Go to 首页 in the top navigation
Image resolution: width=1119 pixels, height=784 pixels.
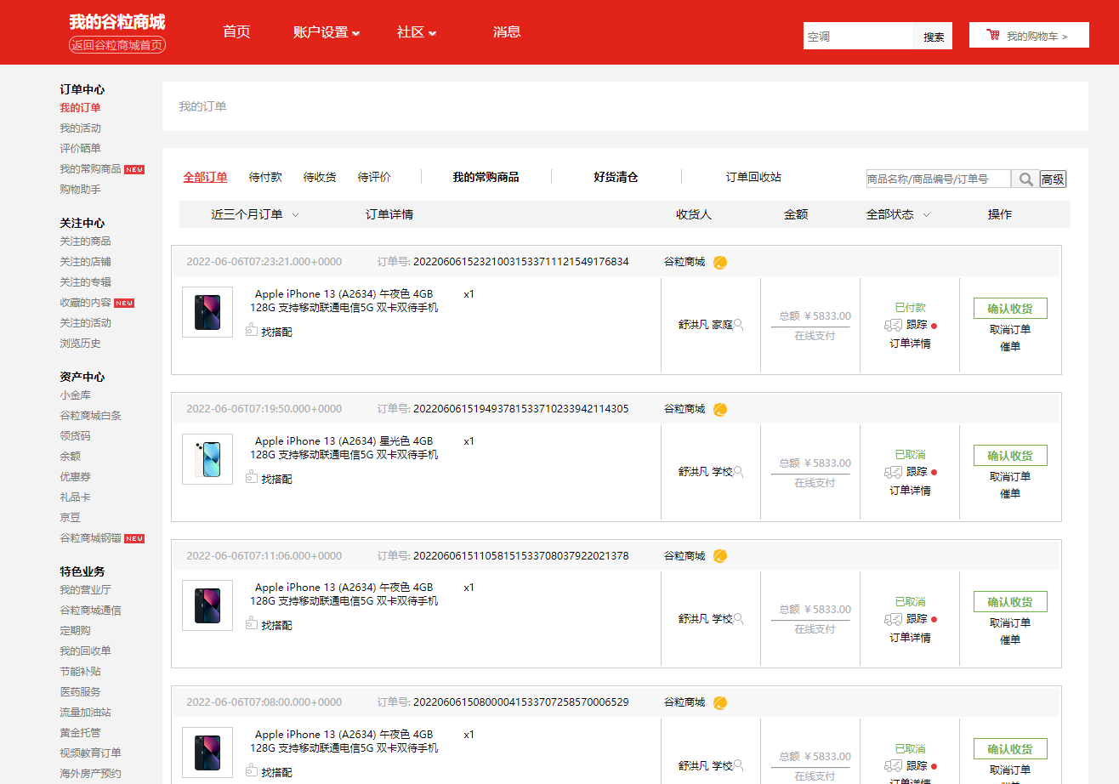pos(236,32)
